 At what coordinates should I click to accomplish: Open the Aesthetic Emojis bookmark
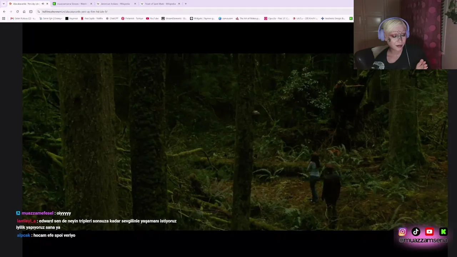coord(333,19)
